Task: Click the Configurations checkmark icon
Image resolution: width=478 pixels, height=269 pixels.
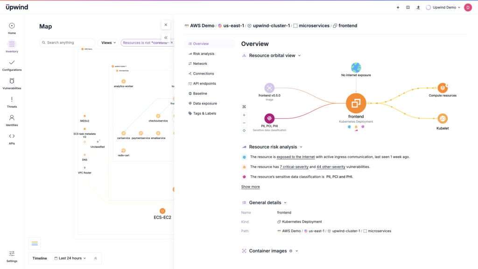Action: click(12, 62)
